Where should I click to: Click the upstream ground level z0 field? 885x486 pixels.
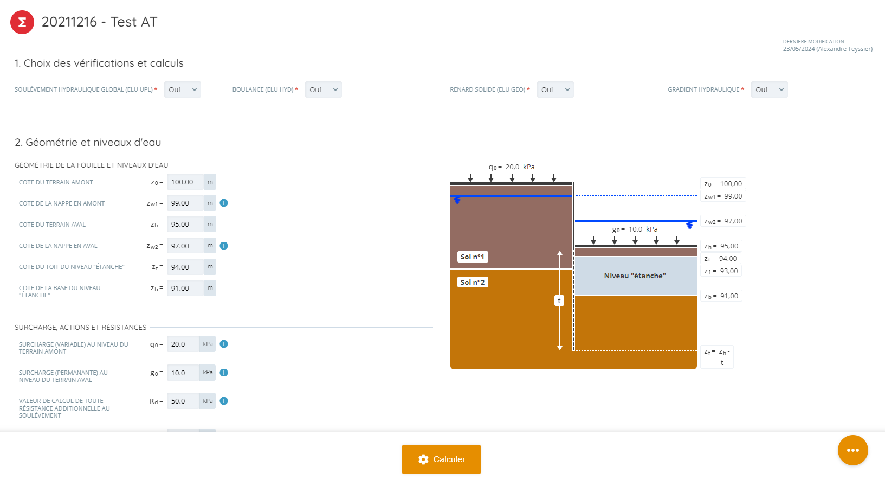coord(185,182)
